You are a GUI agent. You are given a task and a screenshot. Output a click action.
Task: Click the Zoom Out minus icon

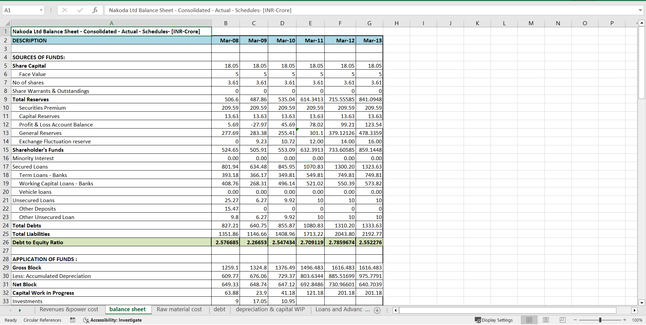(575, 320)
